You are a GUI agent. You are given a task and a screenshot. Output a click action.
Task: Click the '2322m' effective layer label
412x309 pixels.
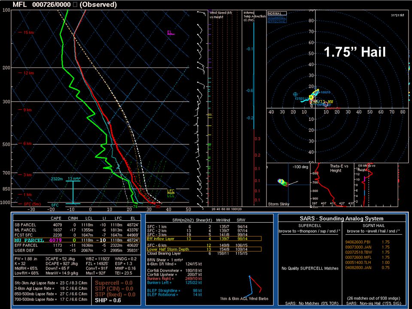57,179
